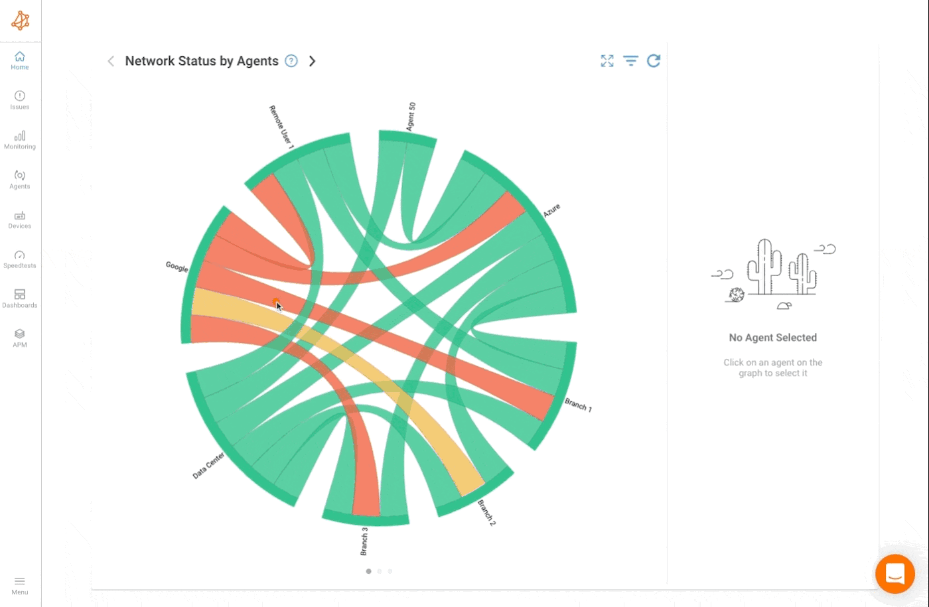This screenshot has height=607, width=929.
Task: Go to Agents in sidebar
Action: (20, 180)
